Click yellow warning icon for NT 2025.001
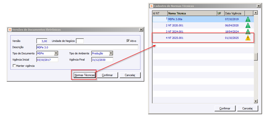The image size is (263, 118). click(248, 38)
